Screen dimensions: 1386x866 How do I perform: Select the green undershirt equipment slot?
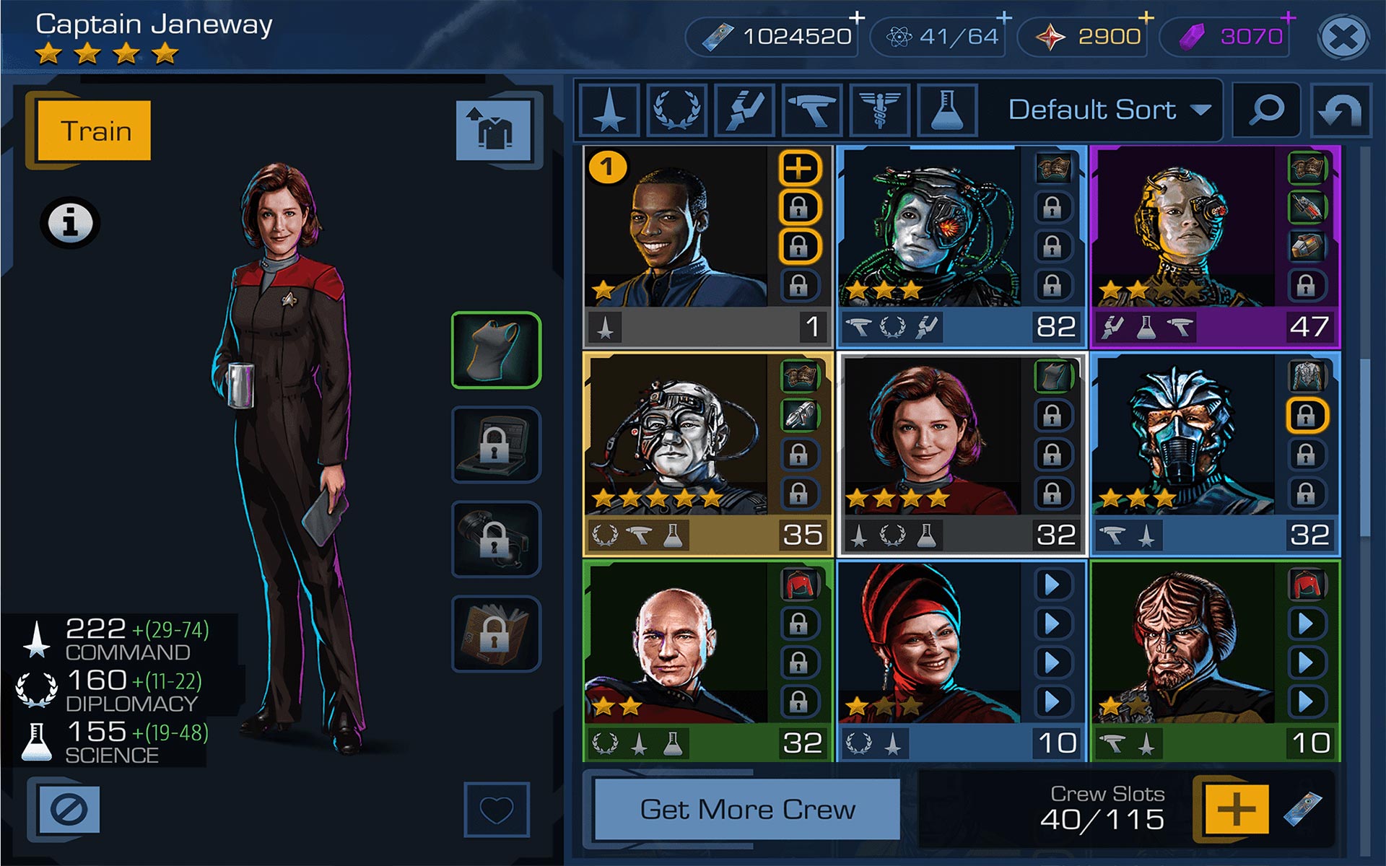coord(496,351)
